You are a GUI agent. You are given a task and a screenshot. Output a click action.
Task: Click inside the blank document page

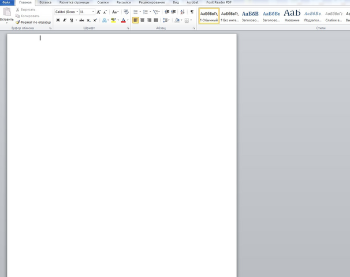122,155
